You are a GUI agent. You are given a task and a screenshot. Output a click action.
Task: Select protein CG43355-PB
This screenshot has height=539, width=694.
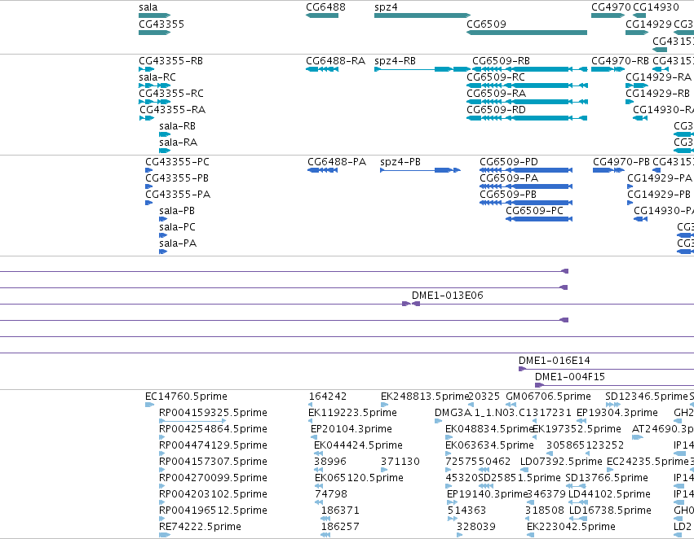coord(148,186)
